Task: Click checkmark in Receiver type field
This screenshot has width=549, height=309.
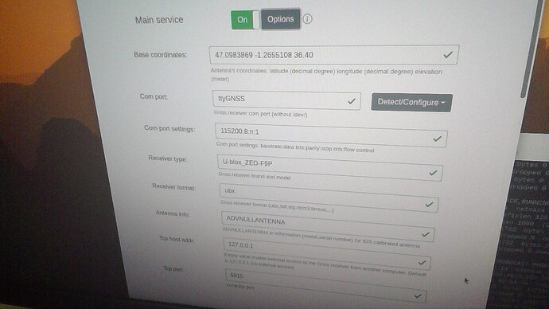Action: click(x=433, y=173)
